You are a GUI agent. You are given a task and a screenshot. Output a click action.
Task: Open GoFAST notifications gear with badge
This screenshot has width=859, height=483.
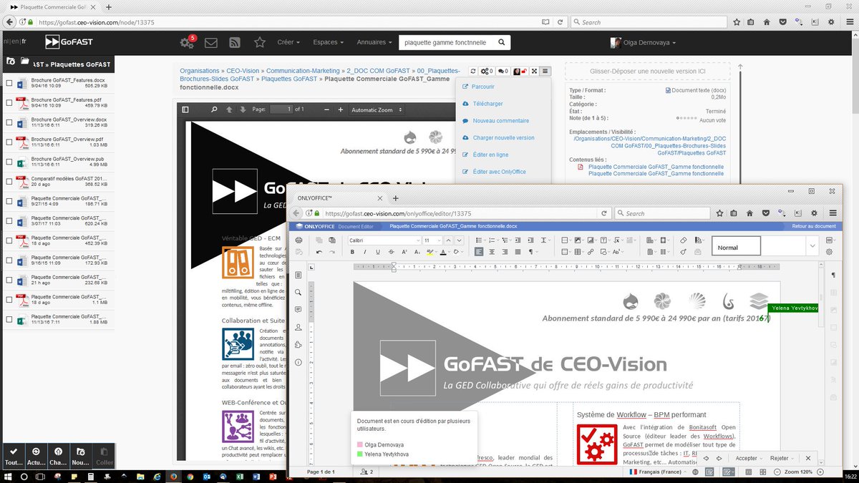coord(188,42)
